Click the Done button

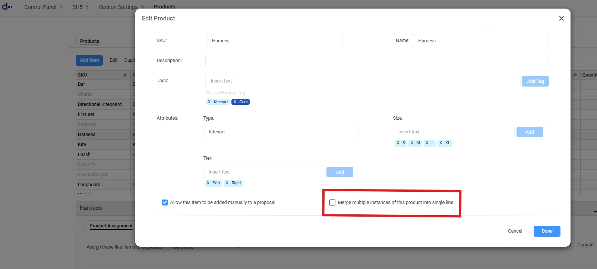click(x=547, y=231)
